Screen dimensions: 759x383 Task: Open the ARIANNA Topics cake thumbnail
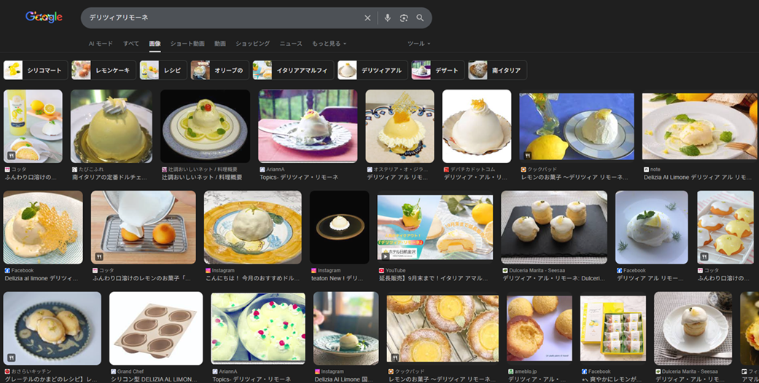click(x=307, y=126)
